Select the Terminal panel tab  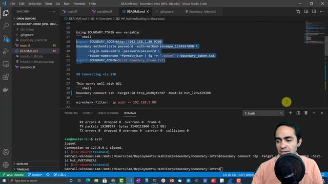(x=130, y=113)
